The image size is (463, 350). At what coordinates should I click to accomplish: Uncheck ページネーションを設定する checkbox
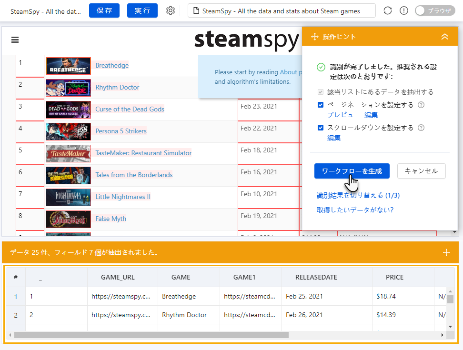tap(321, 105)
